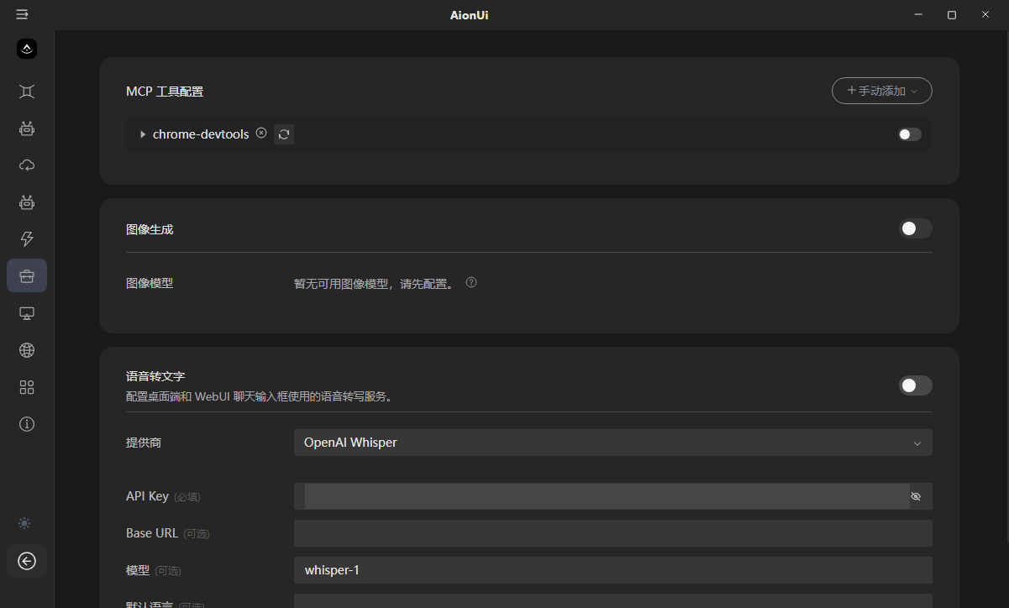The height and width of the screenshot is (608, 1009).
Task: Enable the 语音转文字 switch
Action: tap(915, 385)
